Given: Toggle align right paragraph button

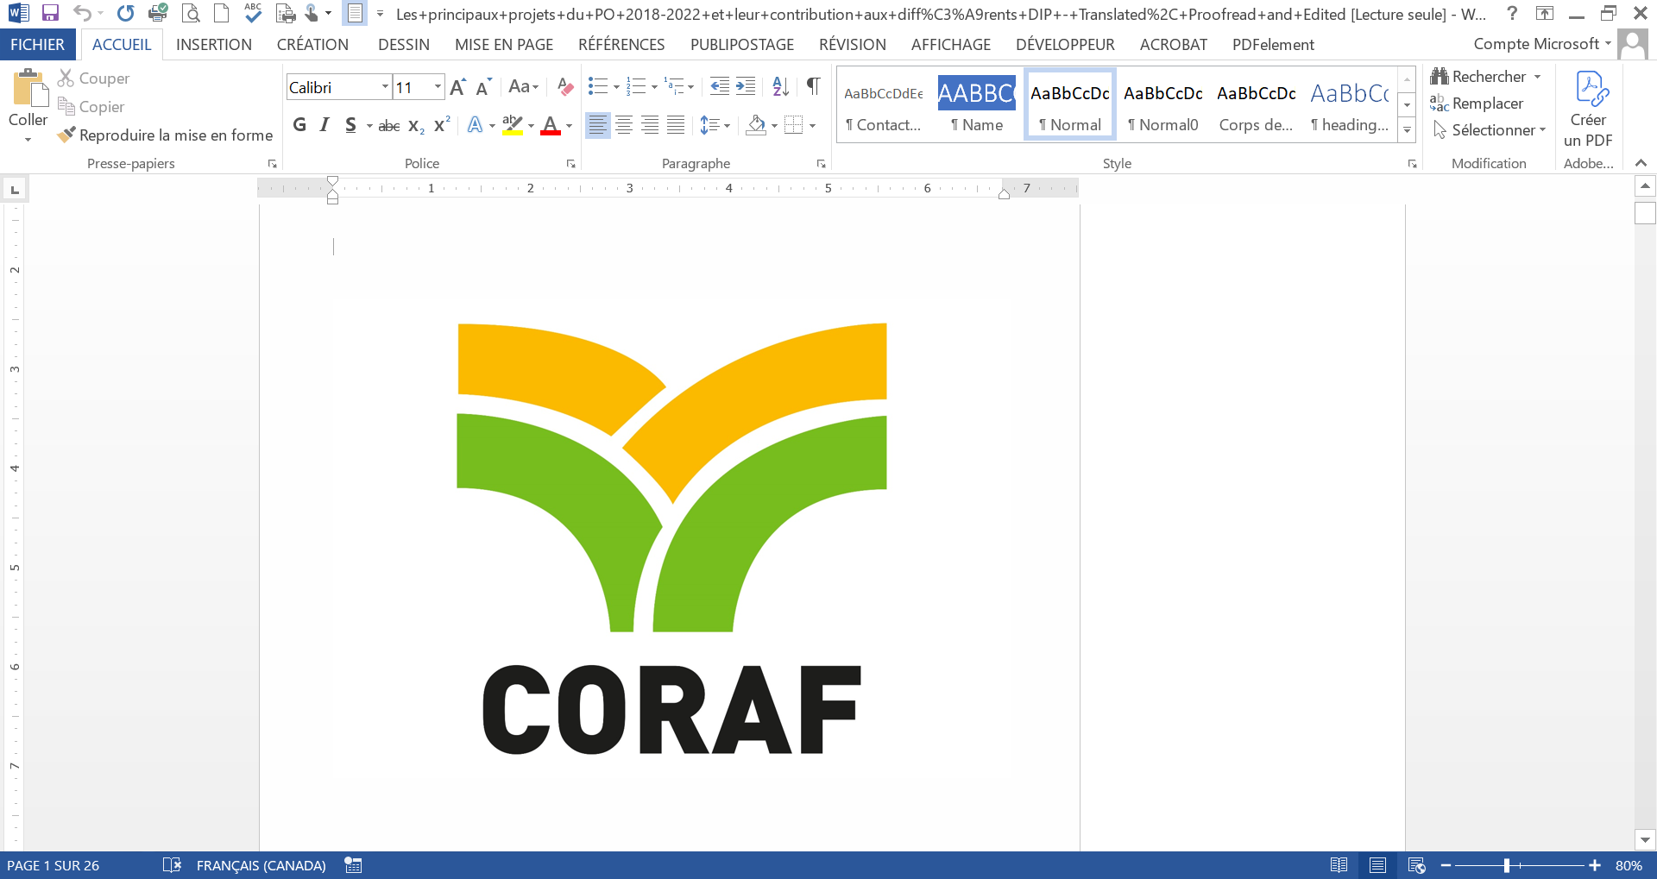Looking at the screenshot, I should (650, 126).
